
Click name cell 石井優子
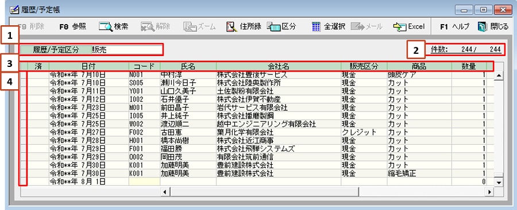tap(188, 100)
